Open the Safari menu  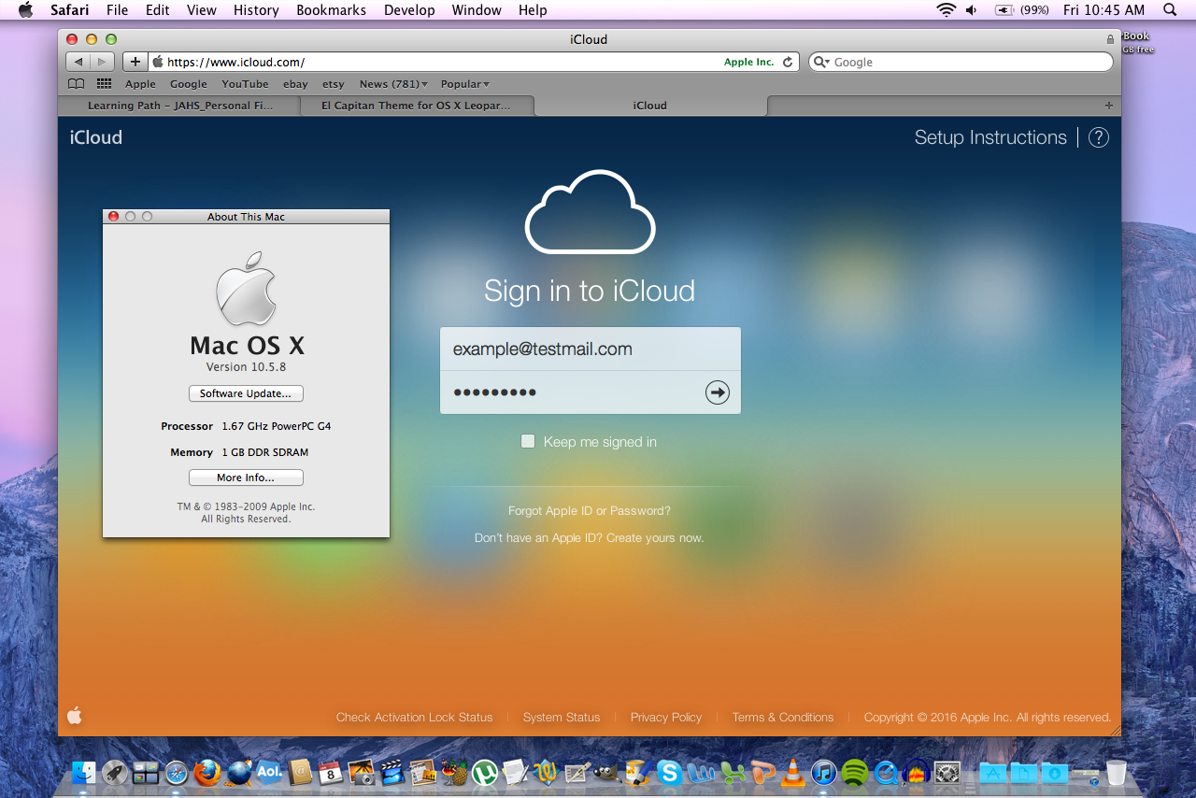tap(69, 10)
